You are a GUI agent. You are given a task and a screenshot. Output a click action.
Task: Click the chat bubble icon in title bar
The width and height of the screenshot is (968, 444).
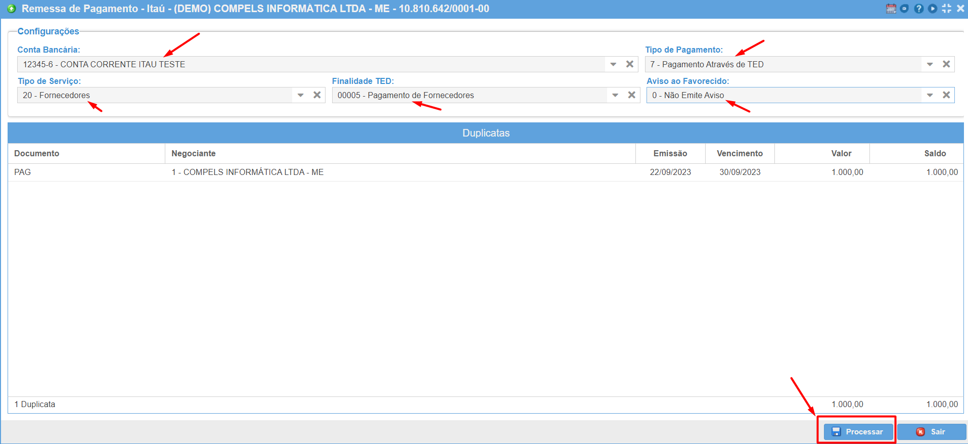point(904,9)
